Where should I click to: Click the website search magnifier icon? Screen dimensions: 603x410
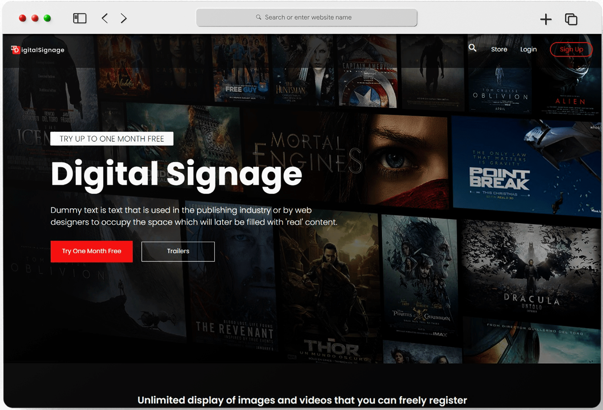[x=472, y=48]
